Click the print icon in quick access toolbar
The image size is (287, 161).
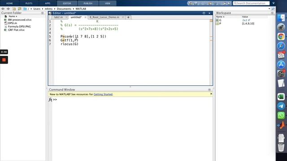tap(224, 3)
